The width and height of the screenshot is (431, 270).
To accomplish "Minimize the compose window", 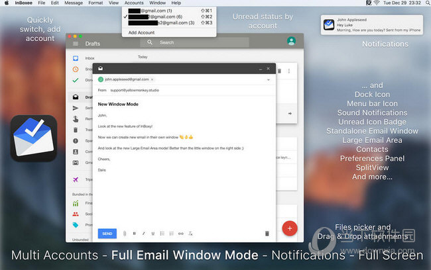I will tap(261, 69).
